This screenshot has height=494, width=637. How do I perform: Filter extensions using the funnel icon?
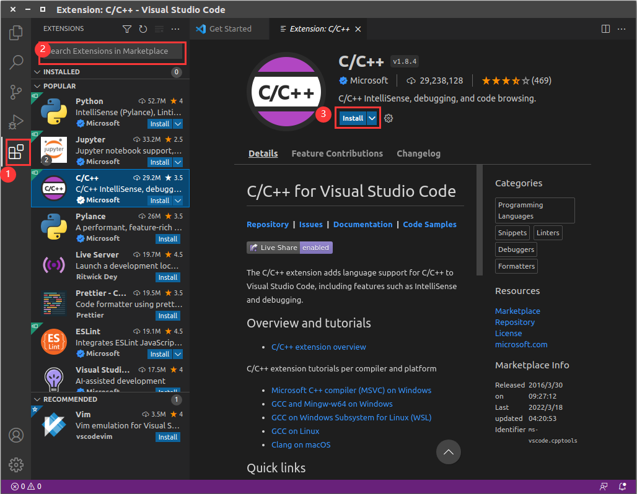127,29
